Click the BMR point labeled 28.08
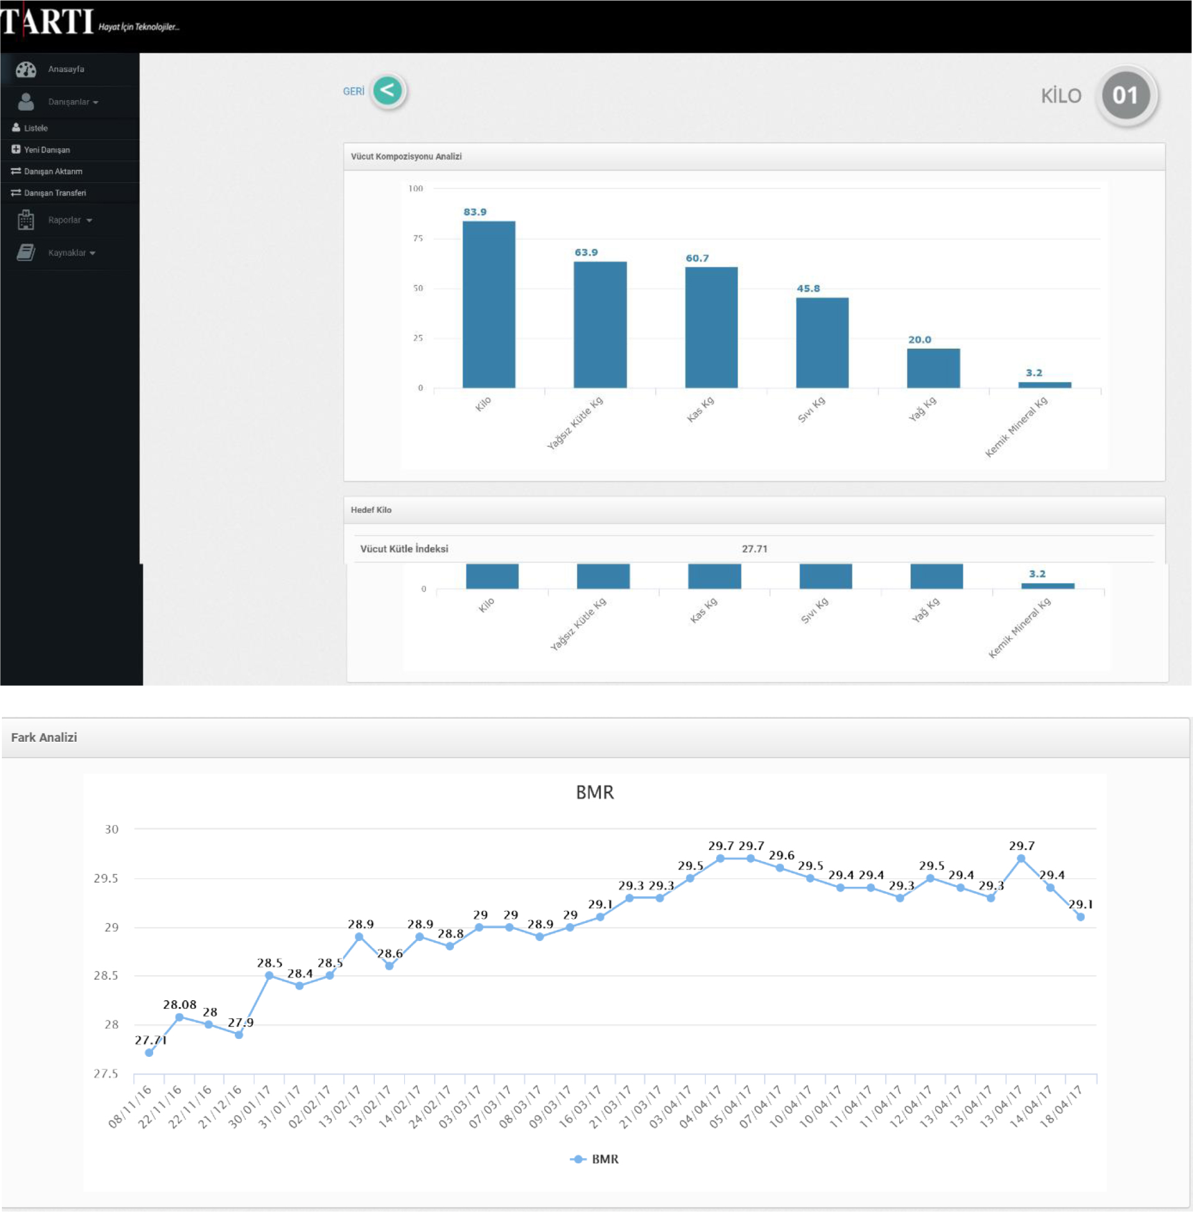The width and height of the screenshot is (1193, 1212). tap(179, 1017)
